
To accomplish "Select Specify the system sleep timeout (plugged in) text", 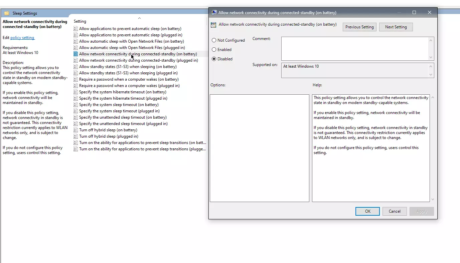I will (x=119, y=111).
